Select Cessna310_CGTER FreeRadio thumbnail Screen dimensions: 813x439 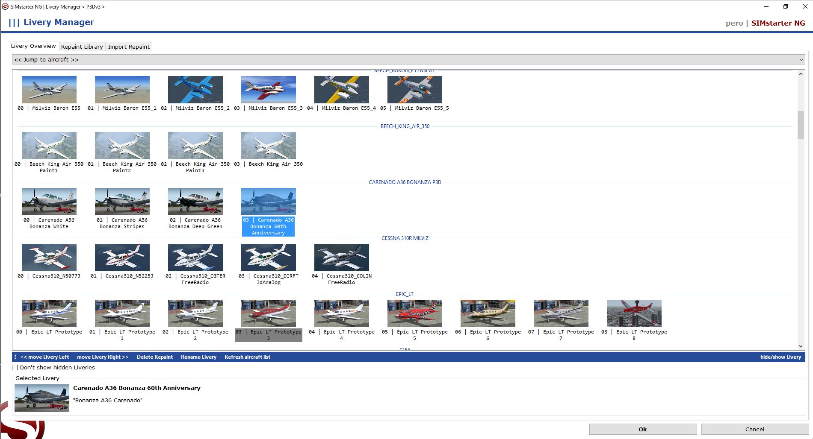(x=195, y=258)
